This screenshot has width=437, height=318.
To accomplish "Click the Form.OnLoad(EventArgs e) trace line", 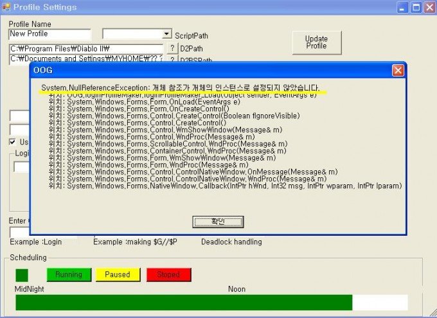I will click(x=145, y=102).
